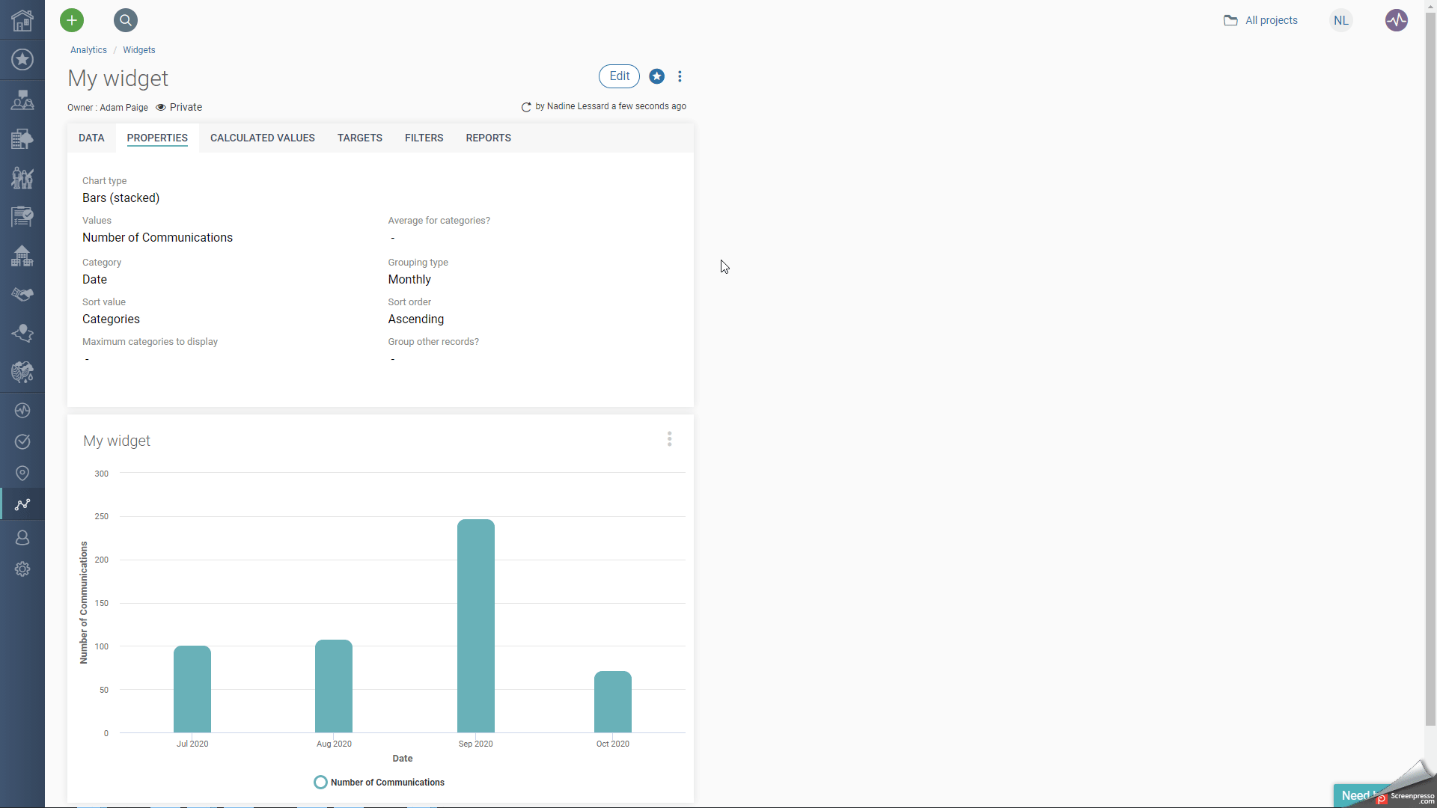The height and width of the screenshot is (808, 1437).
Task: Open the widget's three-dot options menu
Action: [x=669, y=438]
